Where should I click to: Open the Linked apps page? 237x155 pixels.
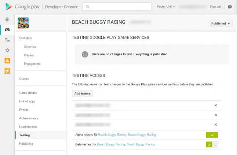point(27,101)
